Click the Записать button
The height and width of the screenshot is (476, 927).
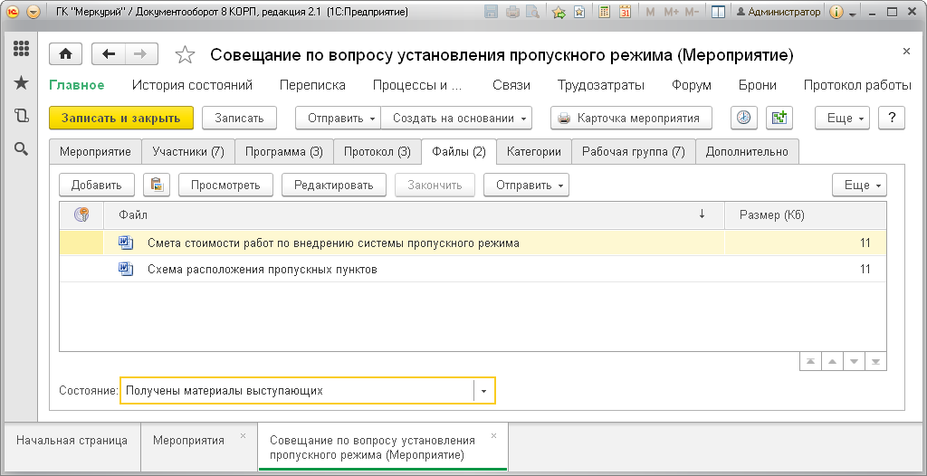pyautogui.click(x=239, y=118)
